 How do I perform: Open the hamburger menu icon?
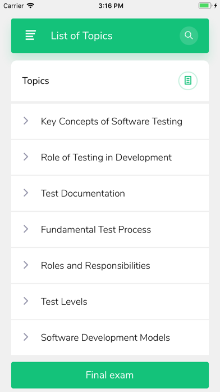coord(30,35)
